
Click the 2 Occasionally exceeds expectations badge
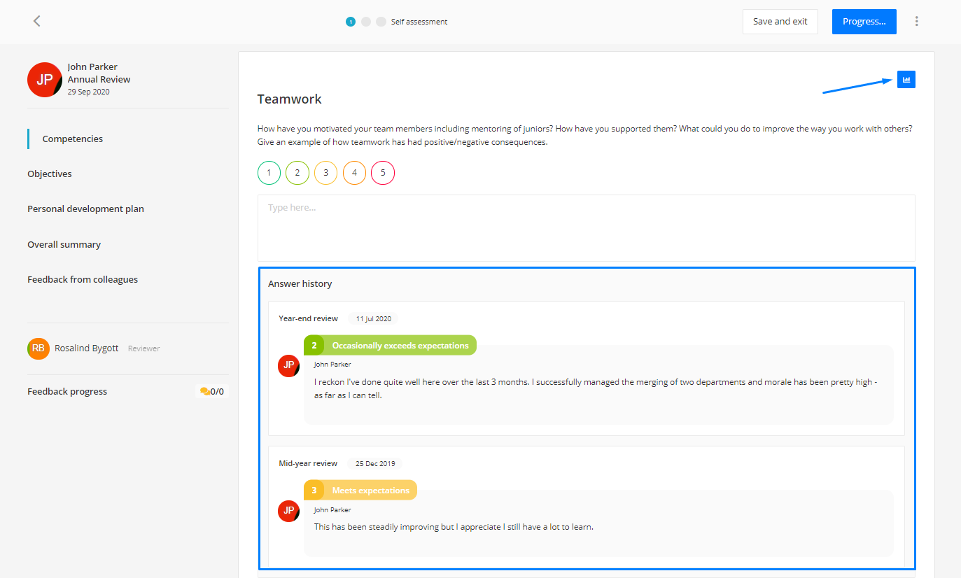(391, 345)
